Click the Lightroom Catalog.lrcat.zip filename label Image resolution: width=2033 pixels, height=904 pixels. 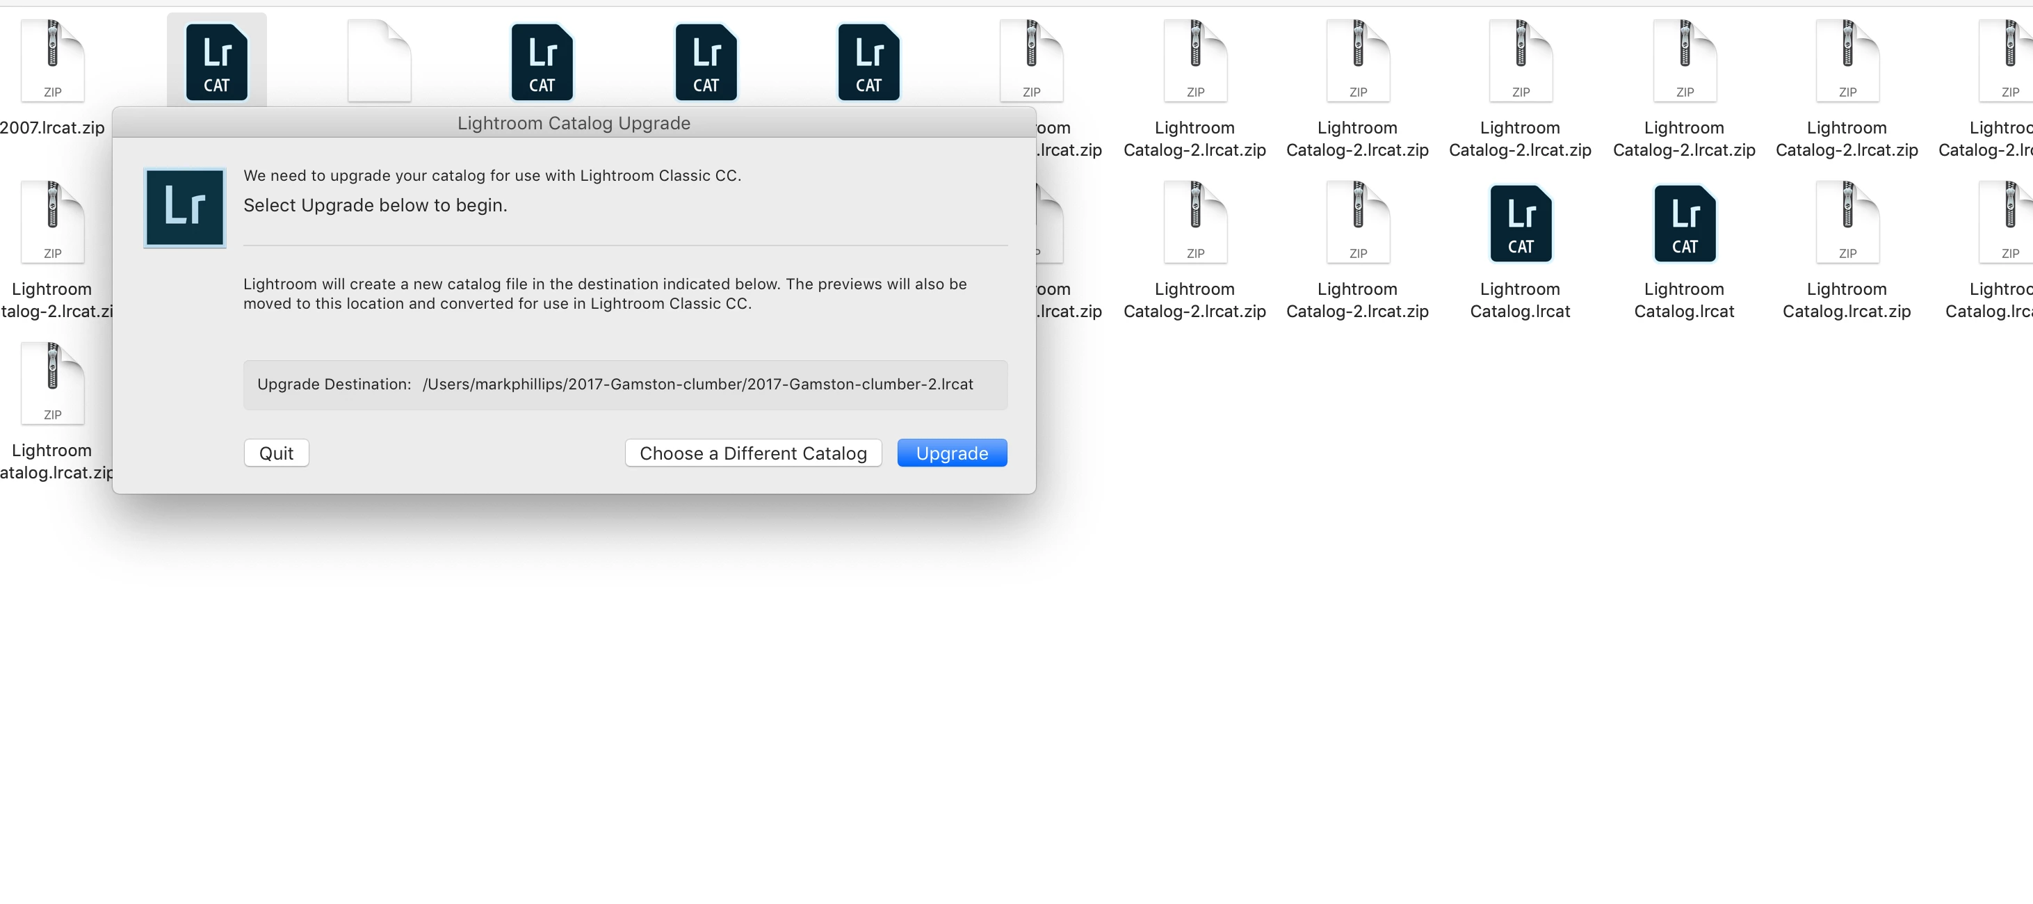1847,300
